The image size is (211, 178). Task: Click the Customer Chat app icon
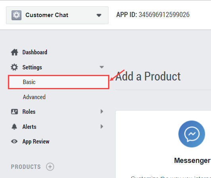16,15
